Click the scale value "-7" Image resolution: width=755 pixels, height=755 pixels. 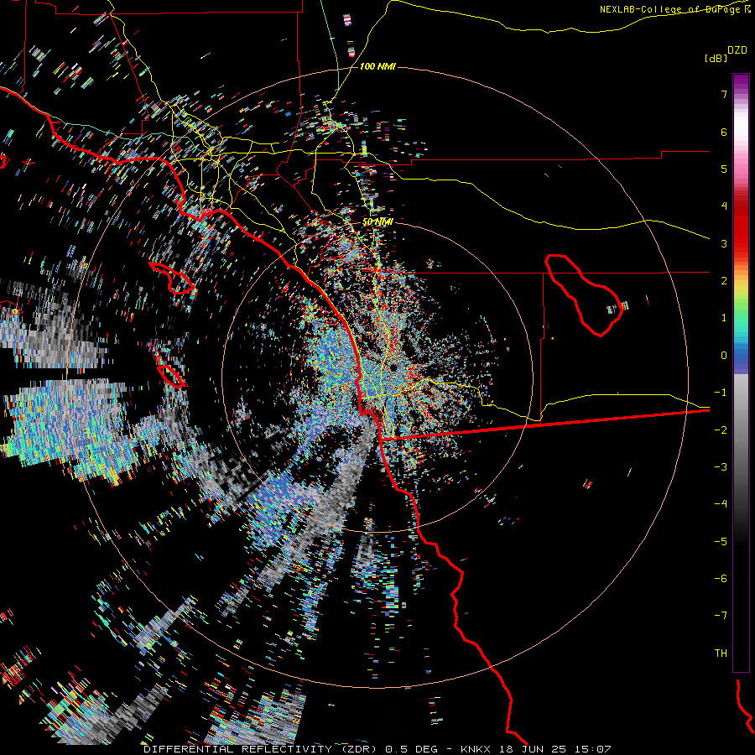coord(721,616)
